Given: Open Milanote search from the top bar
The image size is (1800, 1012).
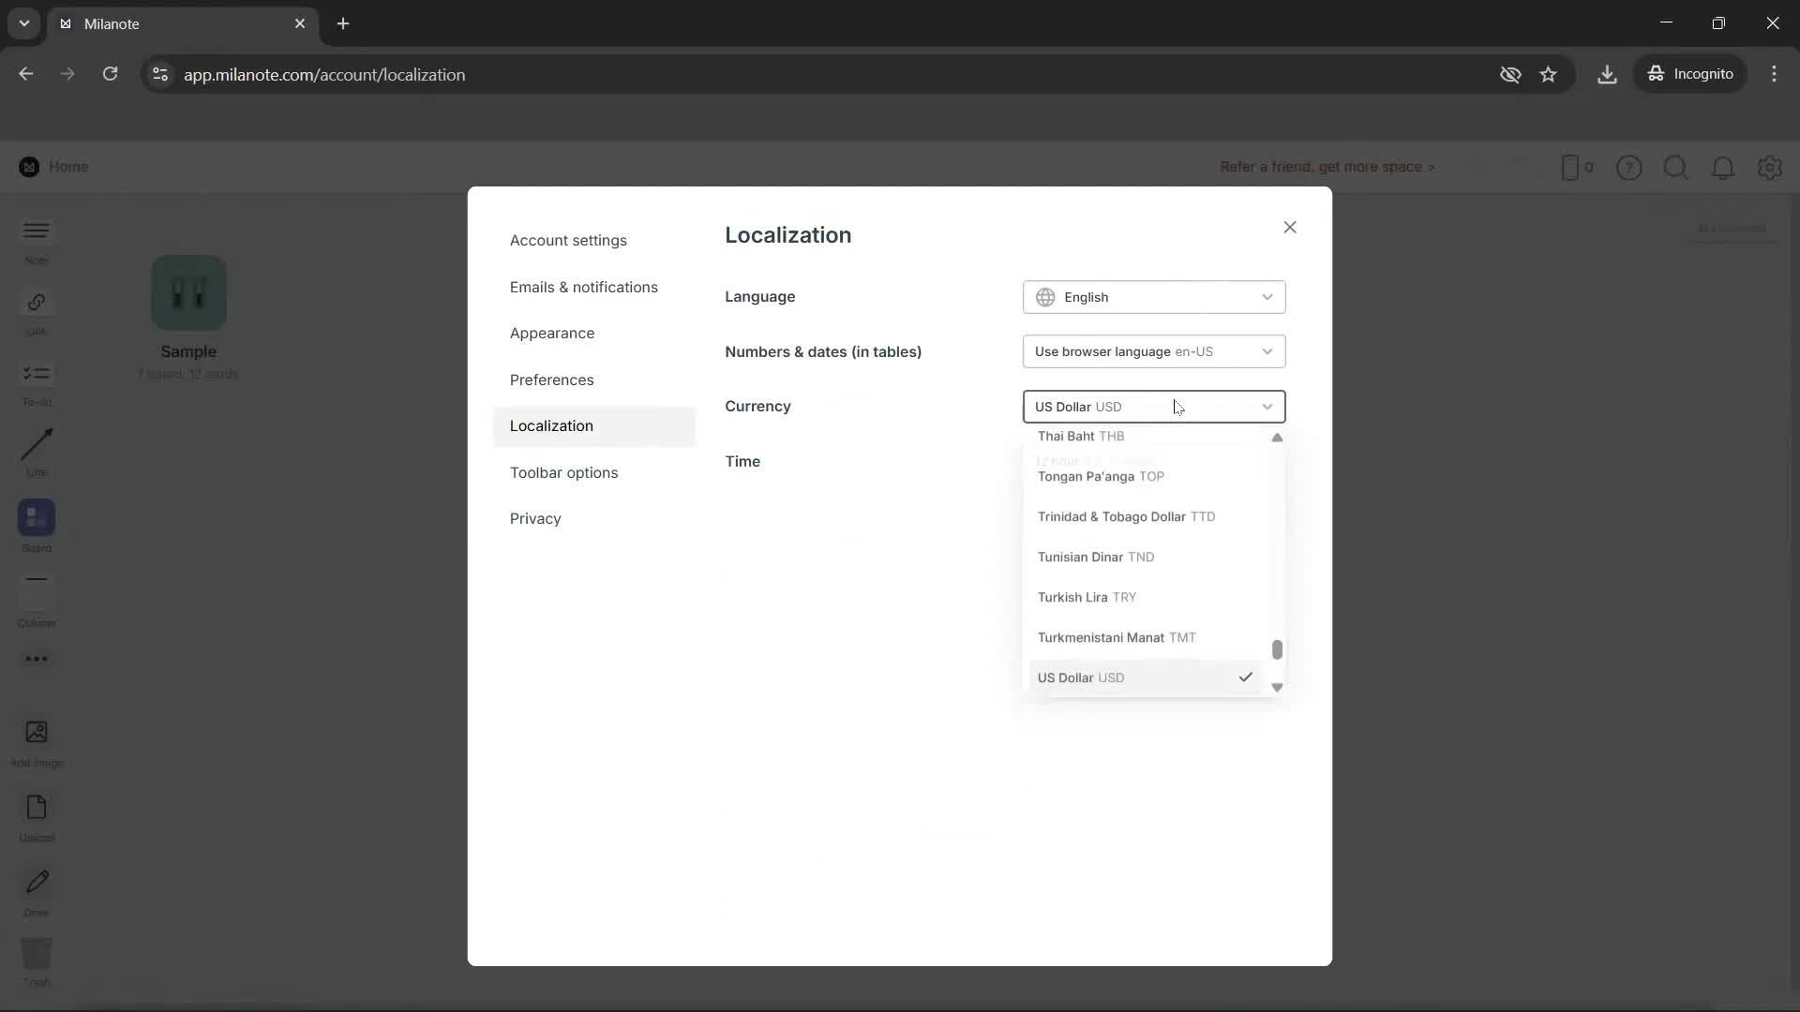Looking at the screenshot, I should (x=1676, y=168).
